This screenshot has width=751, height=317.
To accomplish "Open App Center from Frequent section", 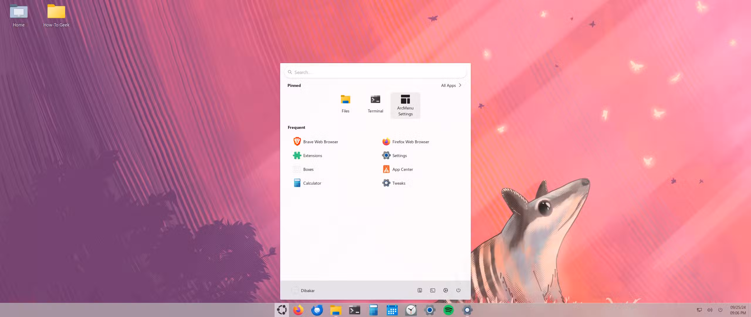I will pyautogui.click(x=402, y=169).
